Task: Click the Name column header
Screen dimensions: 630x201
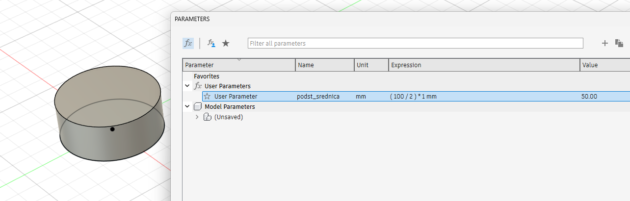Action: [x=324, y=65]
